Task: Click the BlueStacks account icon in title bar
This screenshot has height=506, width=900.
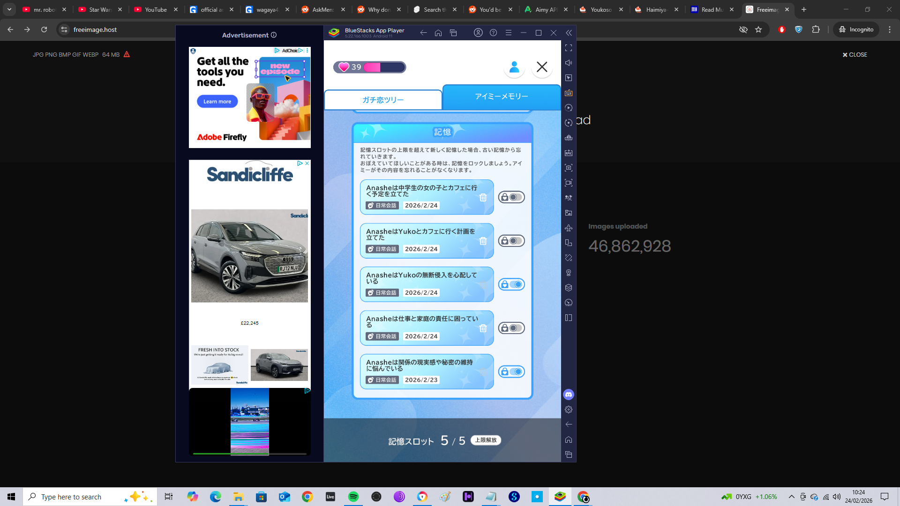Action: click(478, 33)
